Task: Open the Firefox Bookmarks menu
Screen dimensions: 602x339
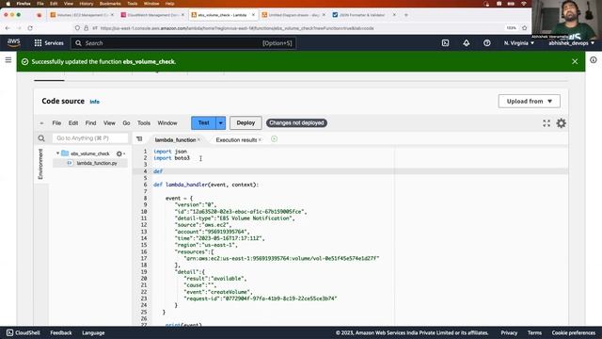Action: (110, 4)
